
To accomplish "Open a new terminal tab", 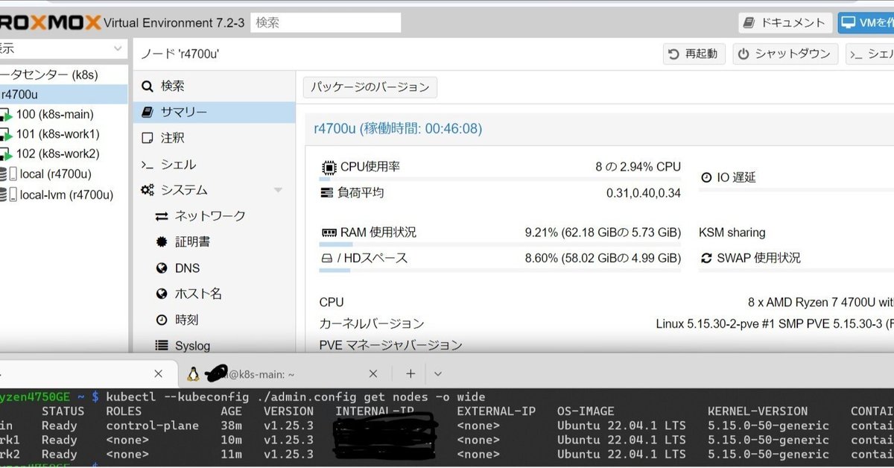I will [410, 373].
